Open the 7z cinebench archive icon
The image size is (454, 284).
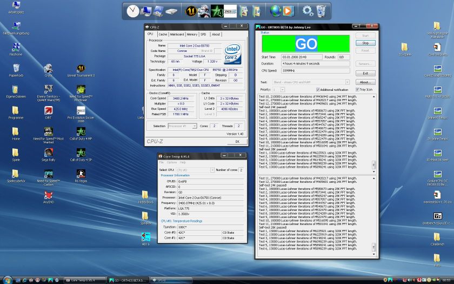pos(437,219)
